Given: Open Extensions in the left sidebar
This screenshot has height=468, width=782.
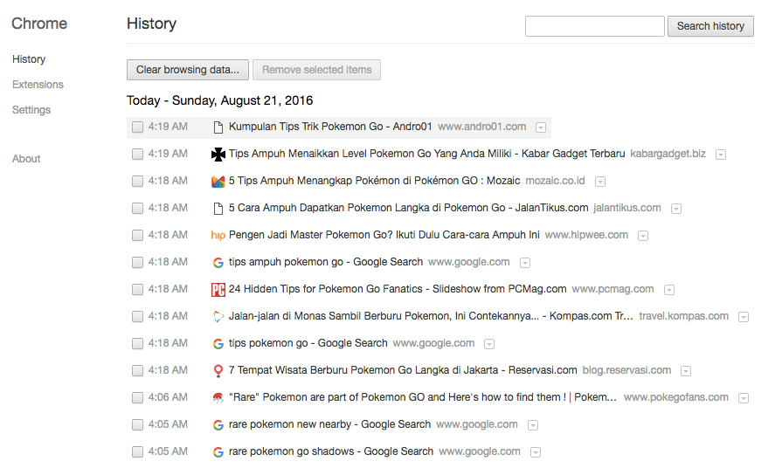Looking at the screenshot, I should click(38, 85).
